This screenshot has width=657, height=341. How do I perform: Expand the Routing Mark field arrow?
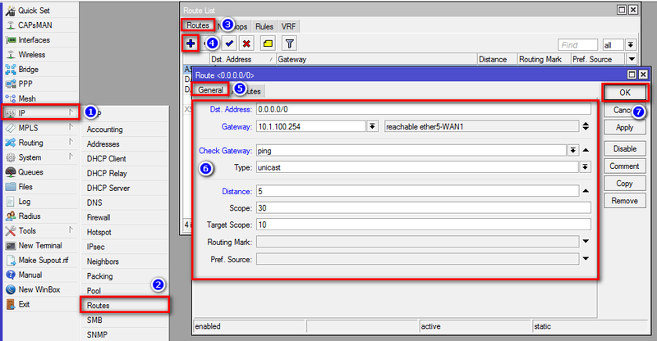(586, 242)
